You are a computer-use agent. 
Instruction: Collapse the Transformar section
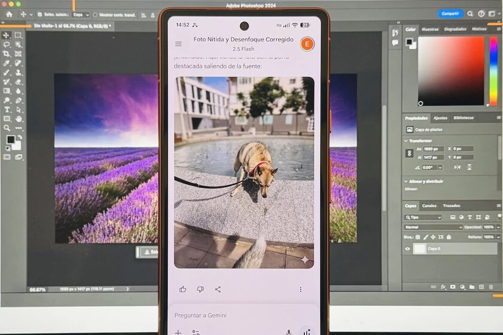pos(407,141)
